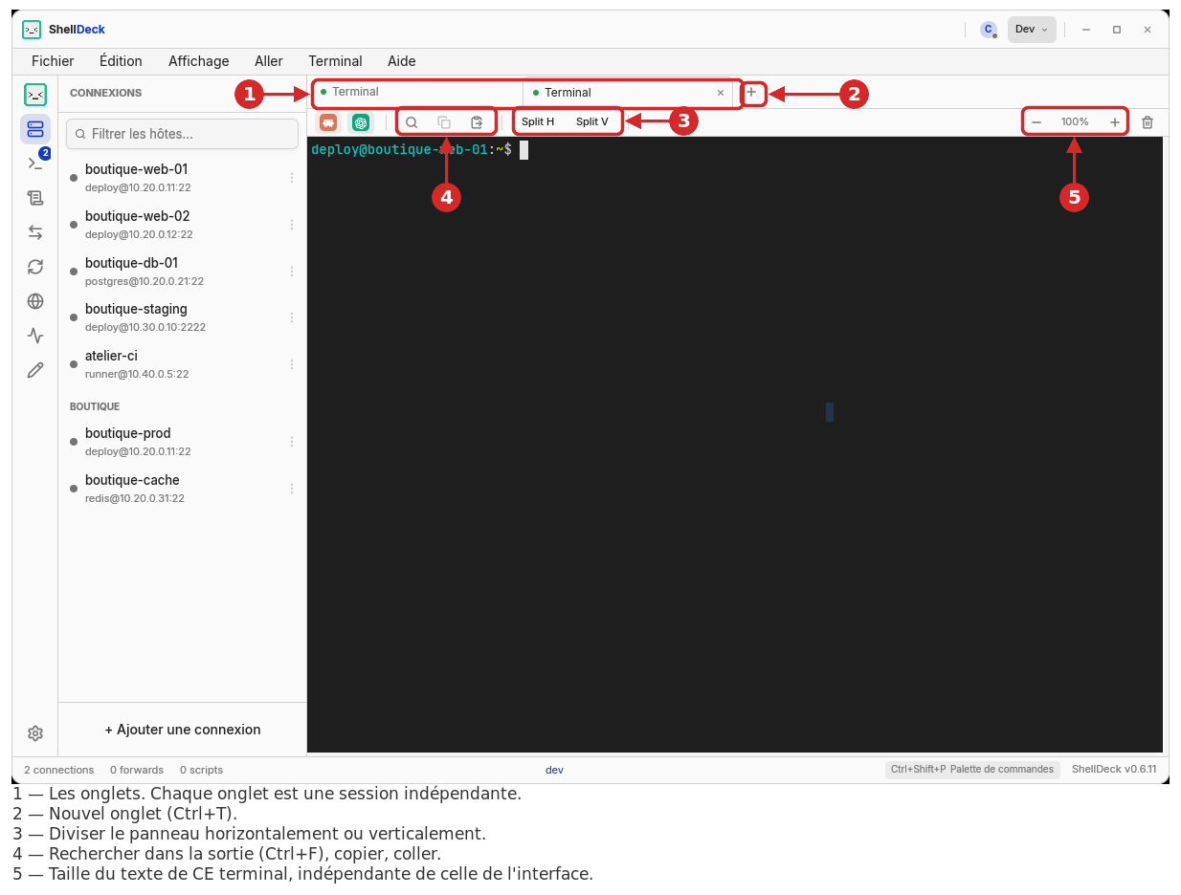Decrease terminal text size with minus
Image resolution: width=1181 pixels, height=895 pixels.
(1036, 122)
